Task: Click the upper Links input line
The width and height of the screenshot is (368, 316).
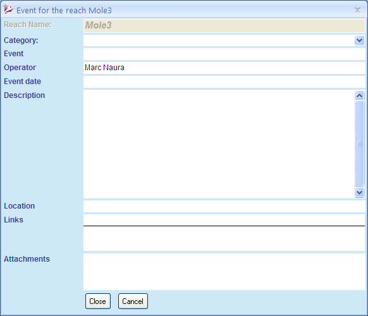Action: click(x=224, y=220)
